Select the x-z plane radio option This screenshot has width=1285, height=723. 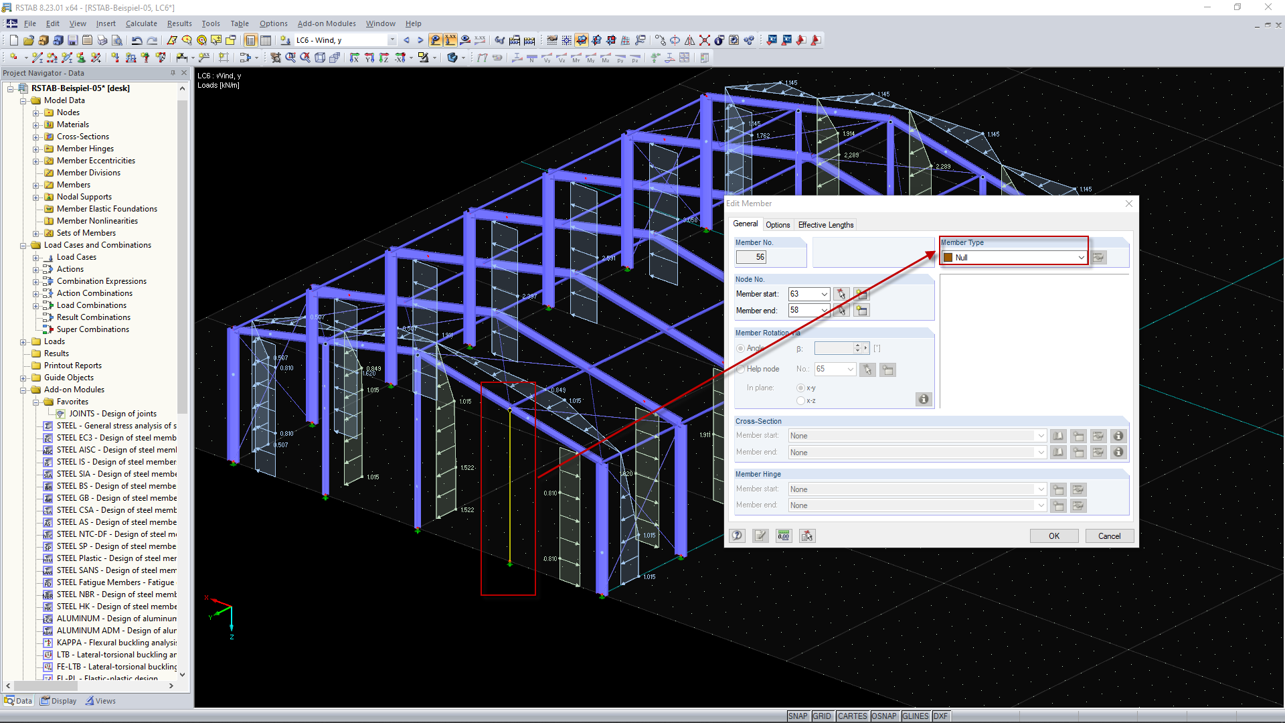800,400
